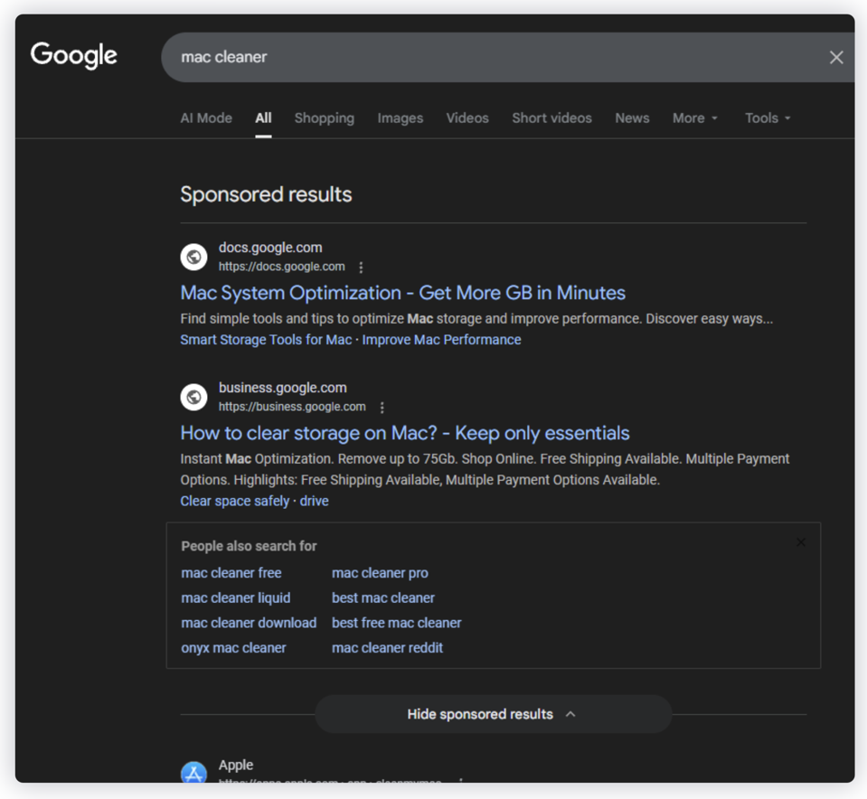The height and width of the screenshot is (799, 867).
Task: Expand the Hide sponsored results control
Action: click(x=493, y=713)
